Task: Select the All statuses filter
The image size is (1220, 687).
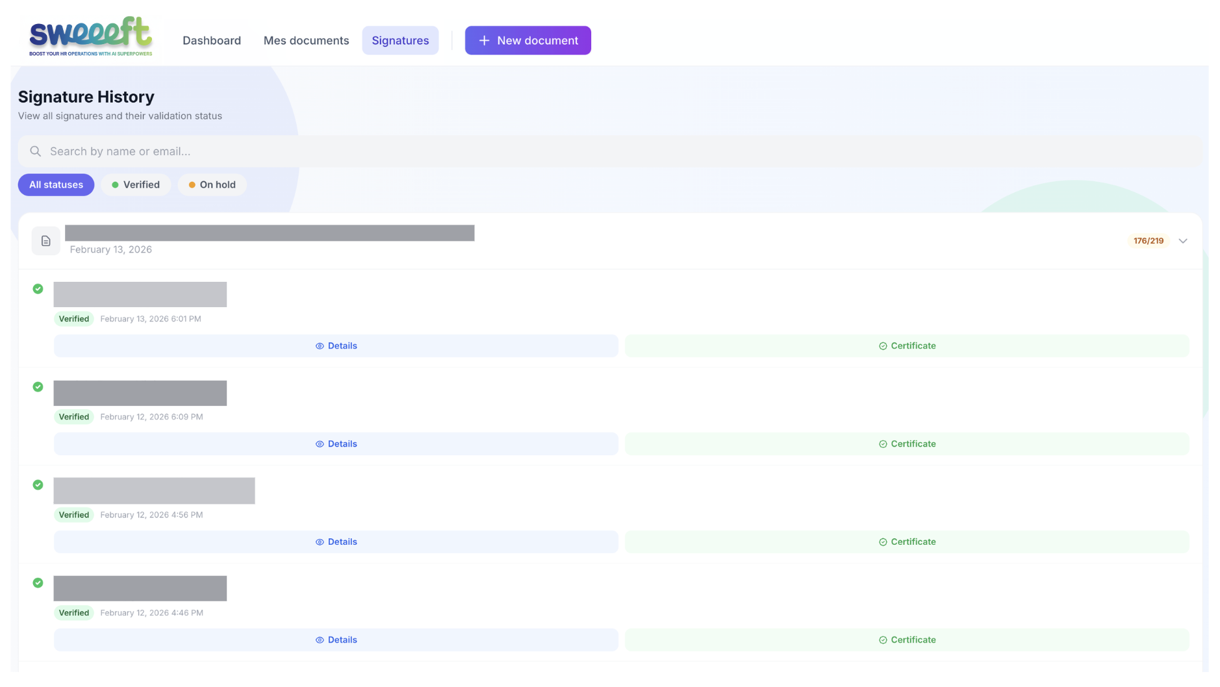Action: 56,185
